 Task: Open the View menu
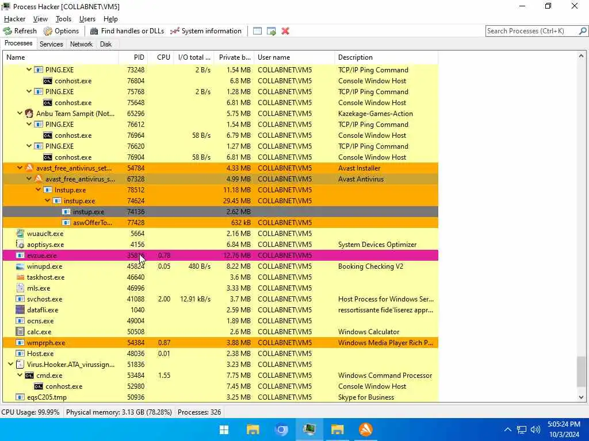pyautogui.click(x=40, y=19)
